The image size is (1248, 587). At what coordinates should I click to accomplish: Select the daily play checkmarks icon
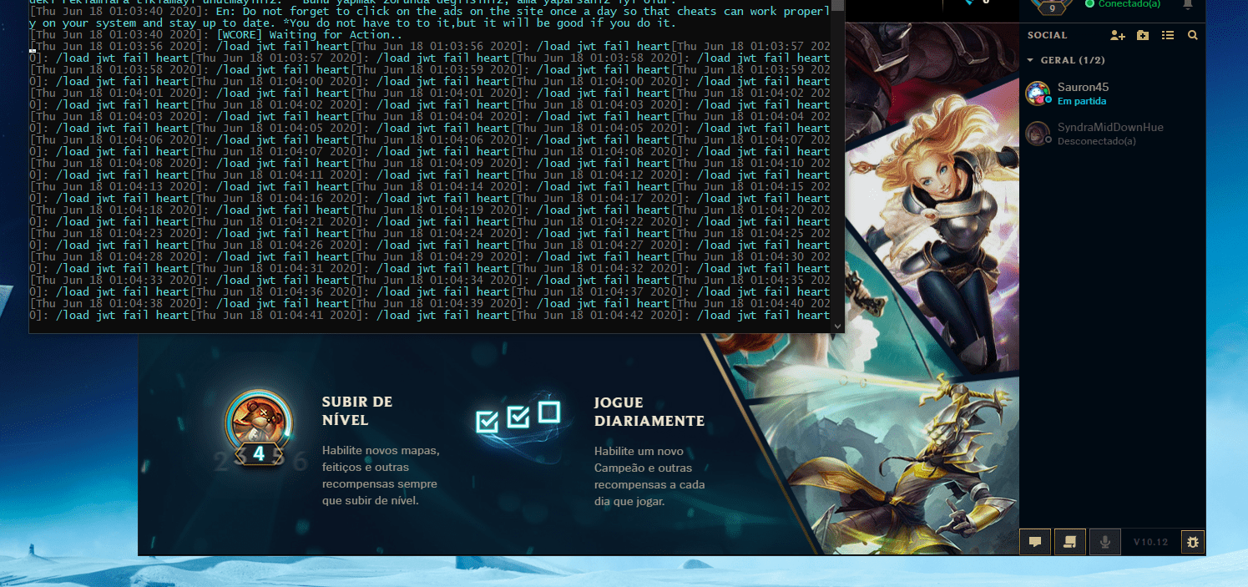pos(518,417)
